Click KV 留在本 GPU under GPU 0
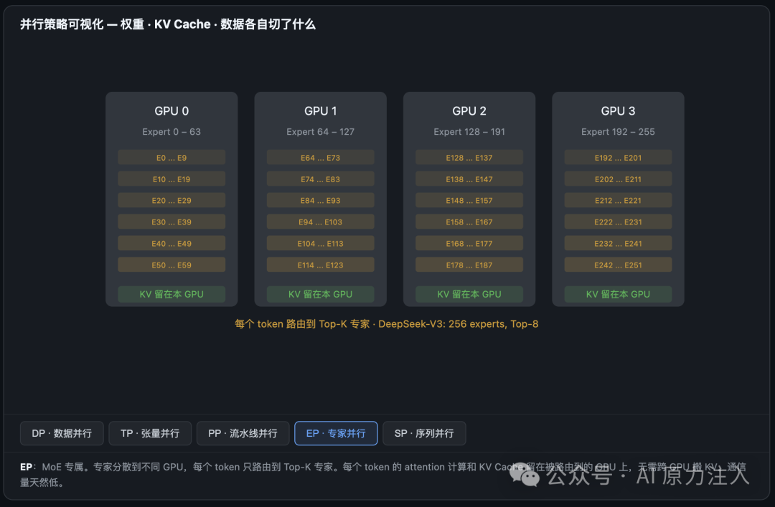This screenshot has width=775, height=507. pyautogui.click(x=172, y=294)
